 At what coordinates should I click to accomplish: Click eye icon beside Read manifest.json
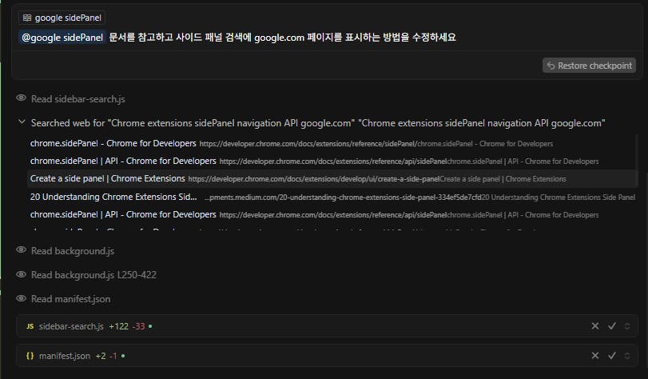click(x=21, y=298)
